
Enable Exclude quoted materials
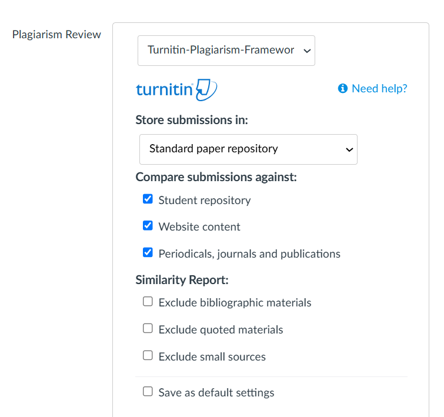tap(148, 328)
